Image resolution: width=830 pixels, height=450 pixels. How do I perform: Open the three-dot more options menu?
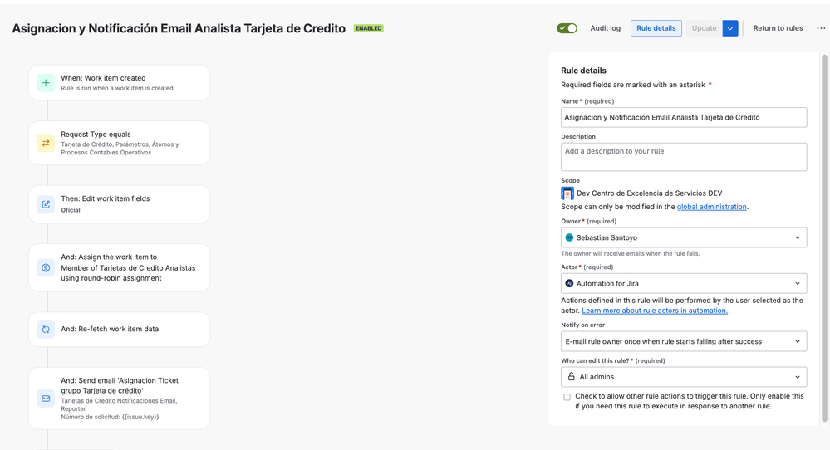point(821,28)
